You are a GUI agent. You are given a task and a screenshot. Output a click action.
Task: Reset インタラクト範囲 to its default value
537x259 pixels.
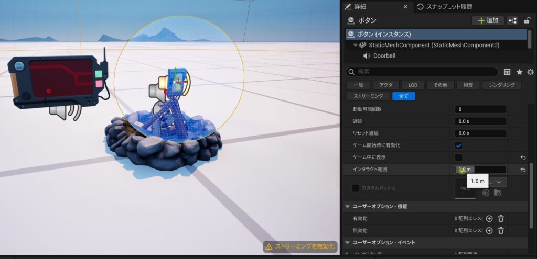click(523, 170)
